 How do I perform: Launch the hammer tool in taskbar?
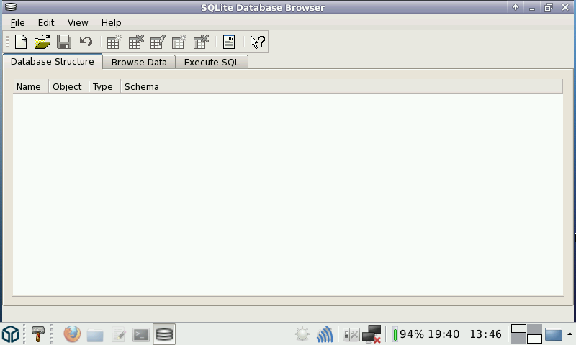(38, 334)
